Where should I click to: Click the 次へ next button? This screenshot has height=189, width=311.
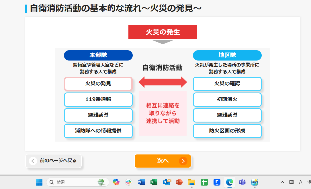163,161
